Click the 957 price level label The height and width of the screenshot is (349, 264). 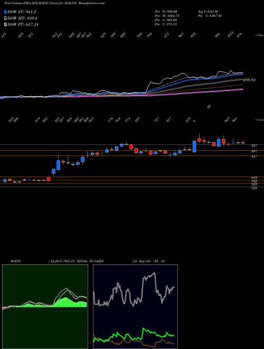pyautogui.click(x=254, y=146)
